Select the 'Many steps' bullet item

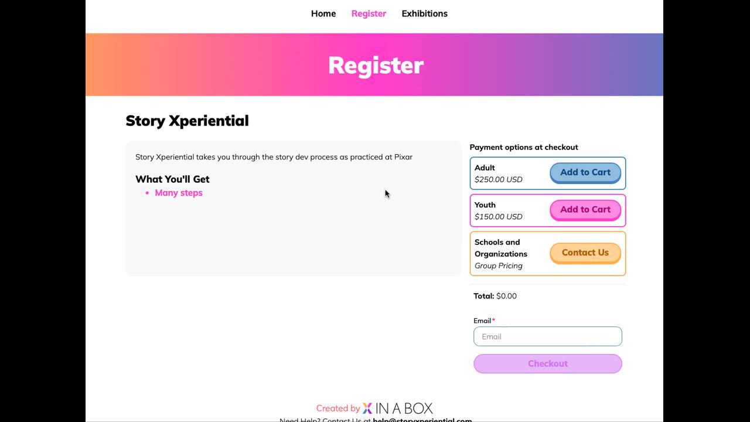(x=179, y=193)
